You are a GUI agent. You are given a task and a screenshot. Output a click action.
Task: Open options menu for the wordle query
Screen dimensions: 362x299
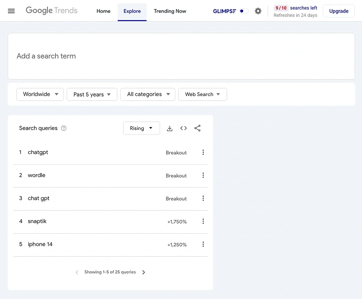tap(203, 175)
